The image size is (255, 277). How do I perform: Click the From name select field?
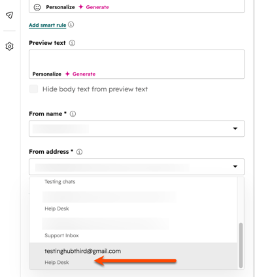(x=137, y=128)
